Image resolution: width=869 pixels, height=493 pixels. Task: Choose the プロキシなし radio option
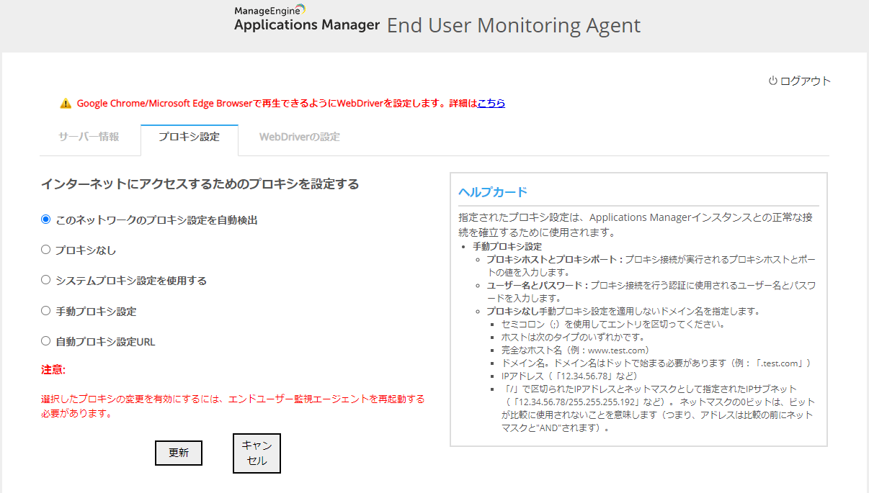coord(46,250)
